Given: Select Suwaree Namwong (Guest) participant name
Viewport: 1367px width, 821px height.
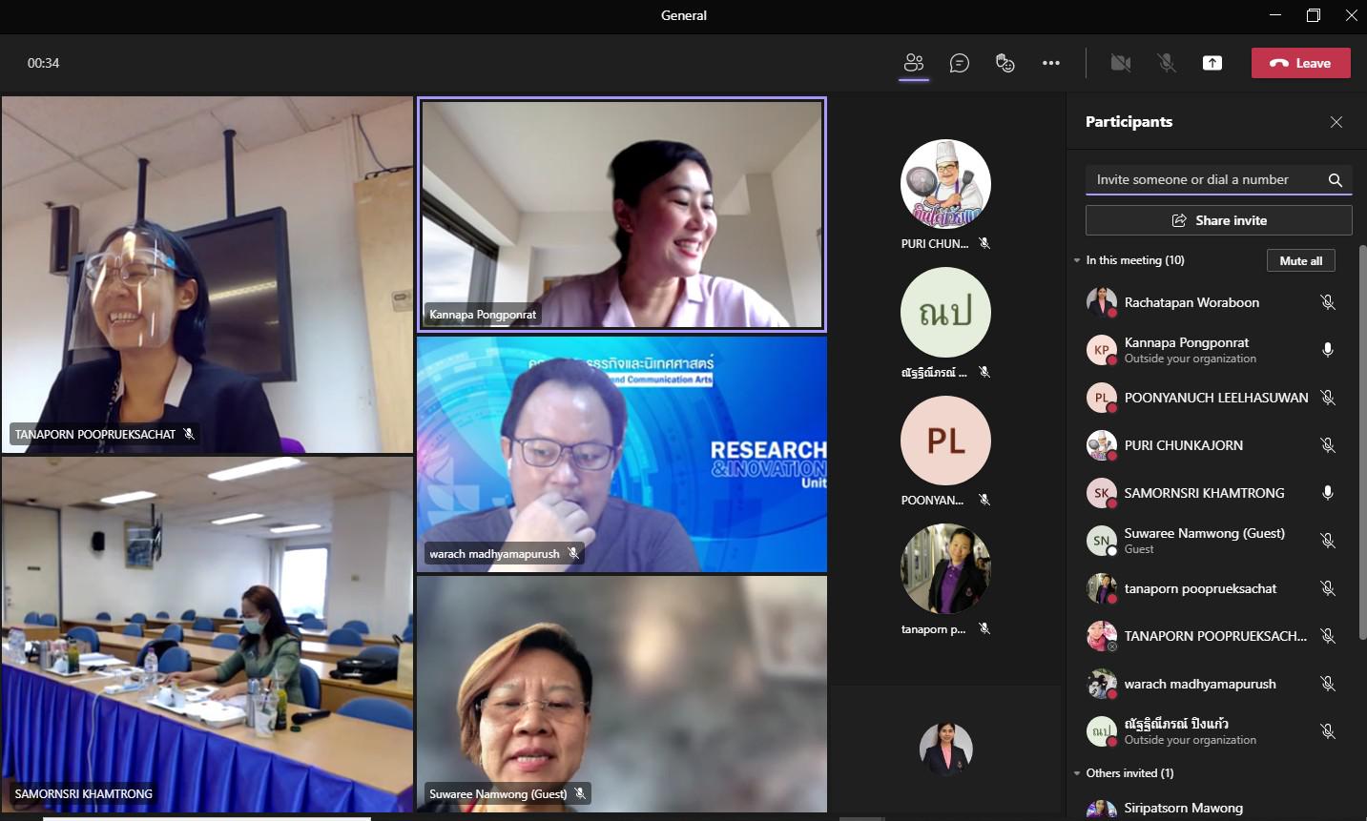Looking at the screenshot, I should (x=1204, y=533).
